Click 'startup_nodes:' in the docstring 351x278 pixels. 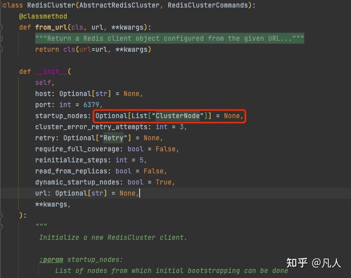pos(95,259)
